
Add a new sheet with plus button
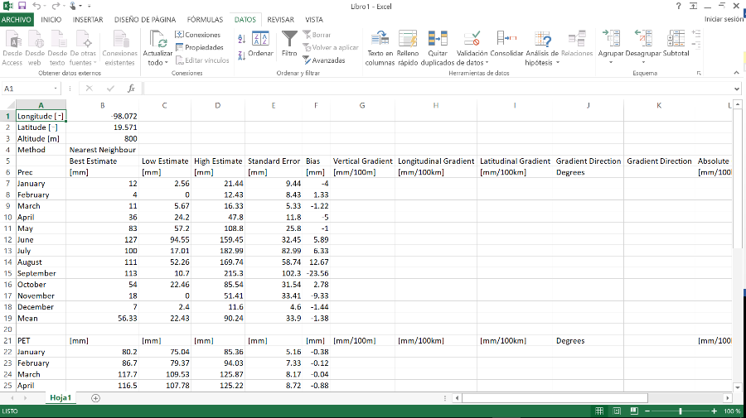tap(95, 398)
